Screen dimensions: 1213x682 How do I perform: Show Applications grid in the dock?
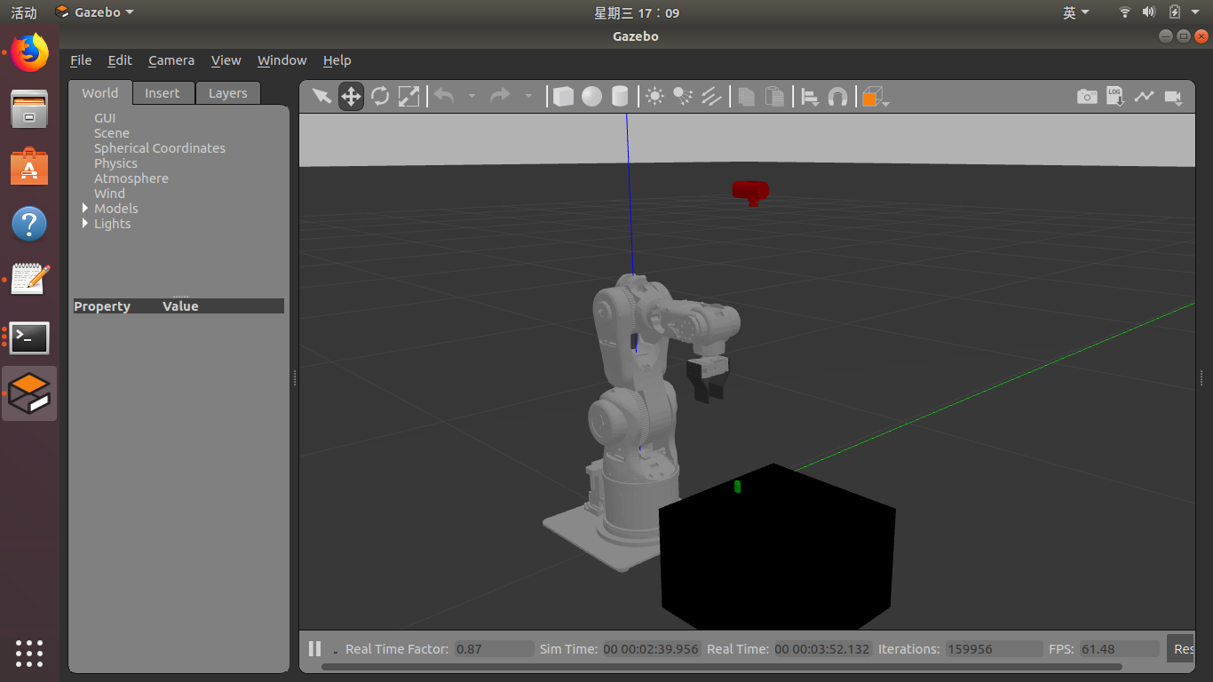pos(29,653)
